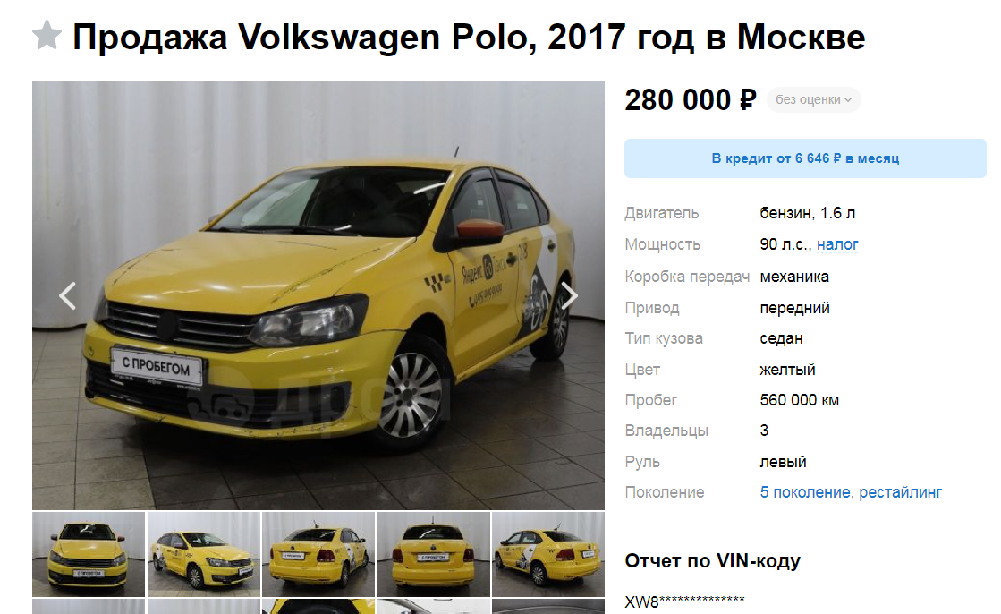
Task: Open '5 поколение, рестайлинг' generation link
Action: coord(851,492)
